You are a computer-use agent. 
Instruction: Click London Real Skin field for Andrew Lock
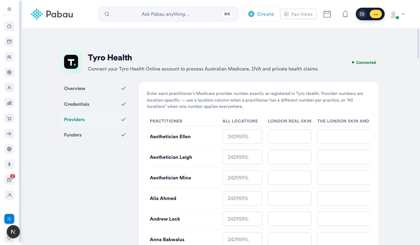point(289,219)
